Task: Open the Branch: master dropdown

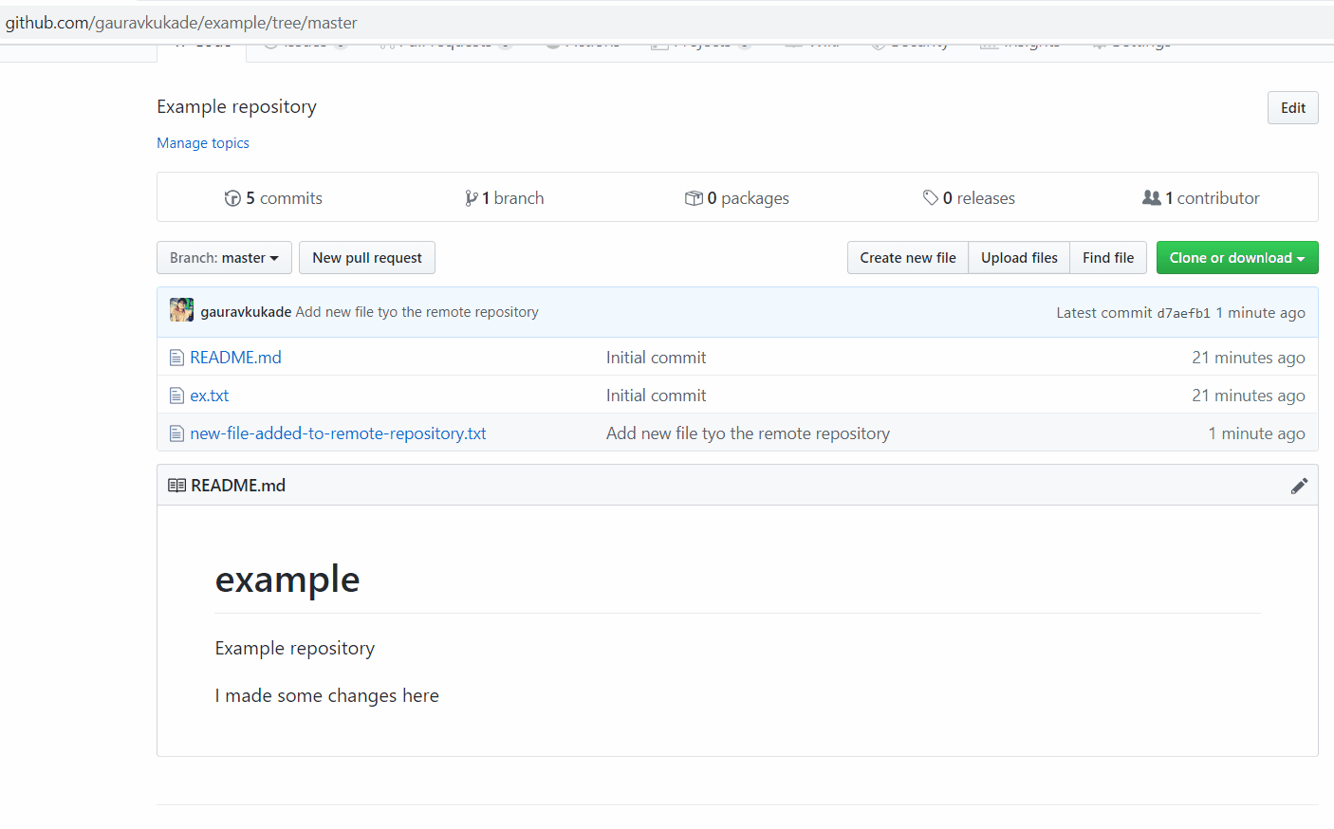Action: click(224, 258)
